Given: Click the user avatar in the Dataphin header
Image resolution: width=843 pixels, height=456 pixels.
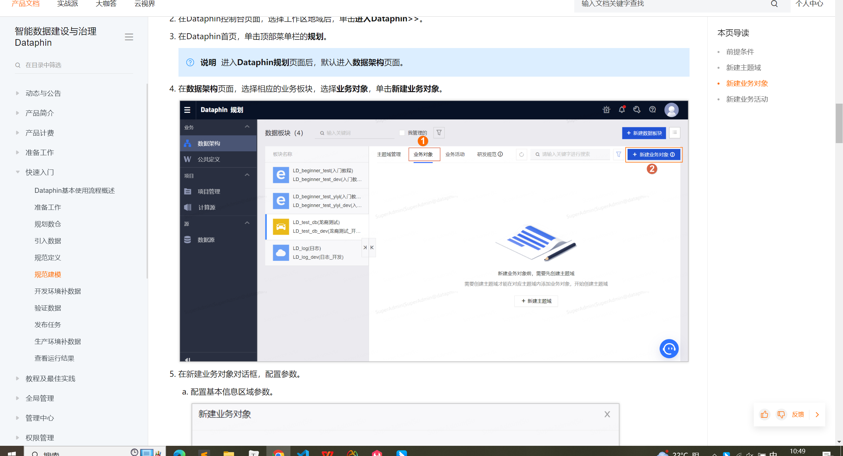Looking at the screenshot, I should point(671,110).
